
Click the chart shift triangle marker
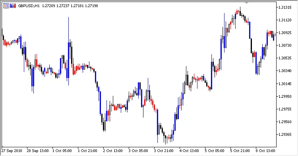coord(247,3)
